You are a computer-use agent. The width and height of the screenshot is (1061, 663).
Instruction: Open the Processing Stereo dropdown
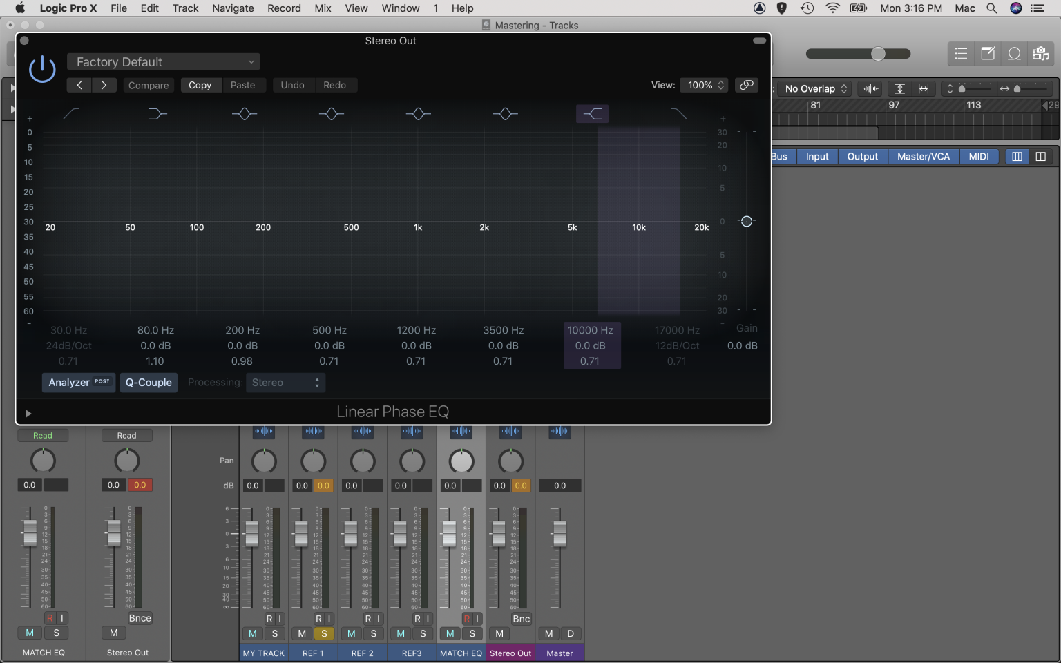[x=285, y=383]
